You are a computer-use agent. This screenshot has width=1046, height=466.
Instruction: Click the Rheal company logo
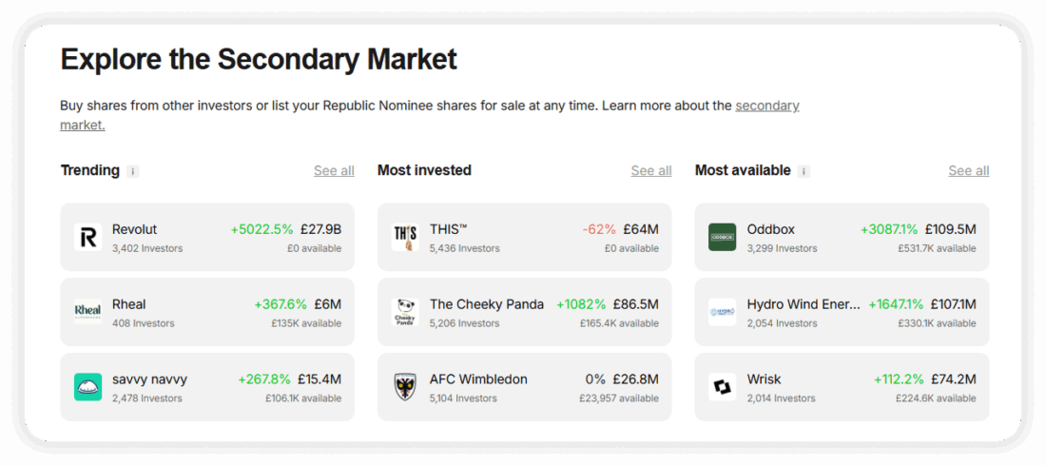pos(88,312)
